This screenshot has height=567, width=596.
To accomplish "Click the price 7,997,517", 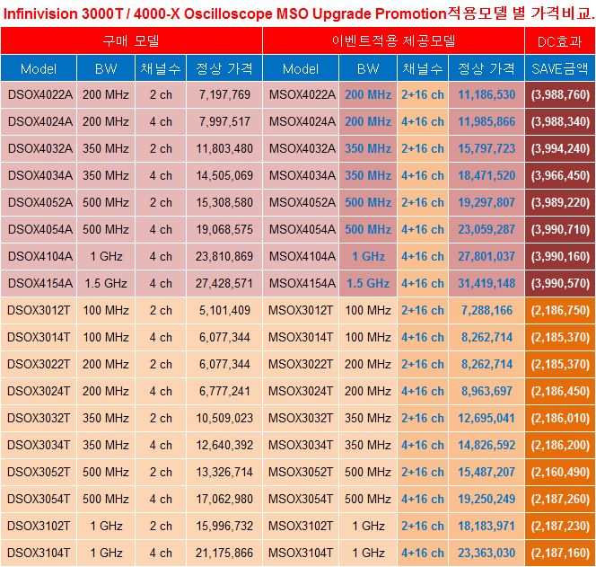I will [x=224, y=122].
